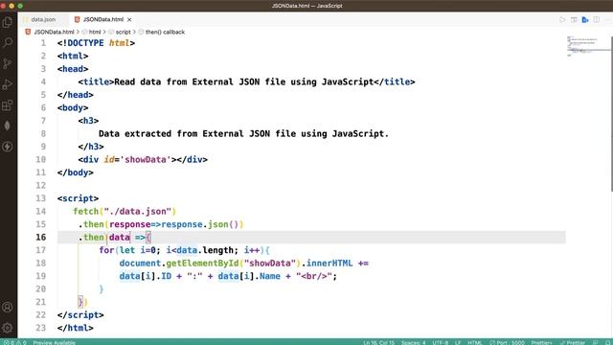The image size is (613, 345).
Task: Click the closing </html> tag
Action: 76,328
